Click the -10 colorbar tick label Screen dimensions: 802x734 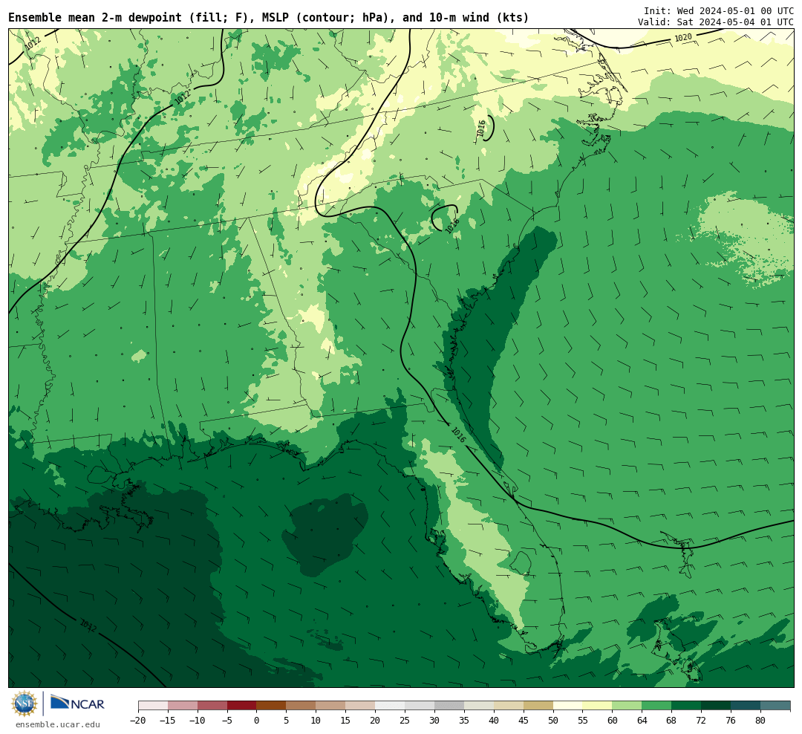(197, 721)
